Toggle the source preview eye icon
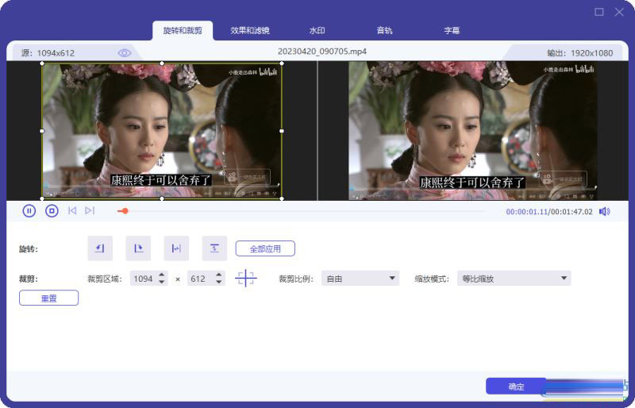 tap(125, 53)
